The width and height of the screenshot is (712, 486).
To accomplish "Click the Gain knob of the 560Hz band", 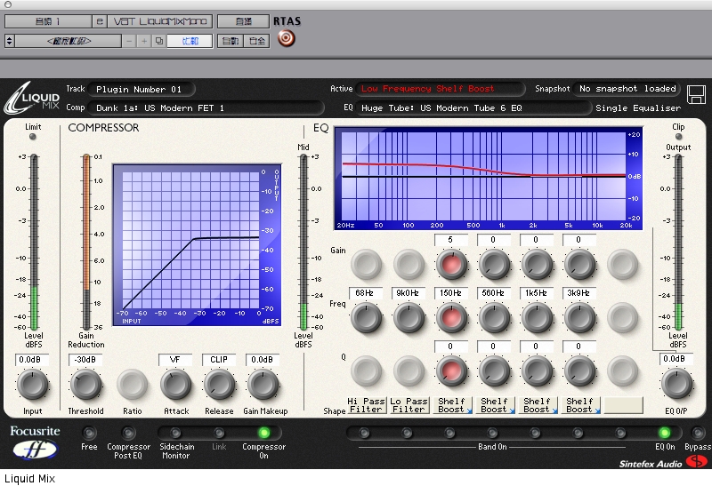I will 494,264.
